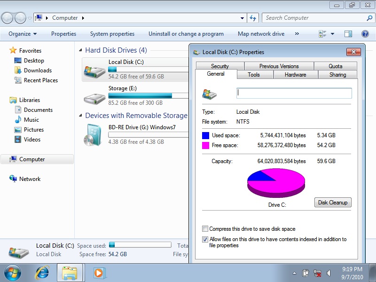Click the Computer icon in address bar
Image resolution: width=376 pixels, height=282 pixels.
[x=39, y=17]
